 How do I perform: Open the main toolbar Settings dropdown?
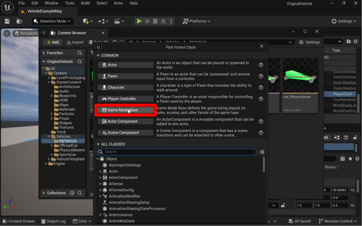(344, 21)
